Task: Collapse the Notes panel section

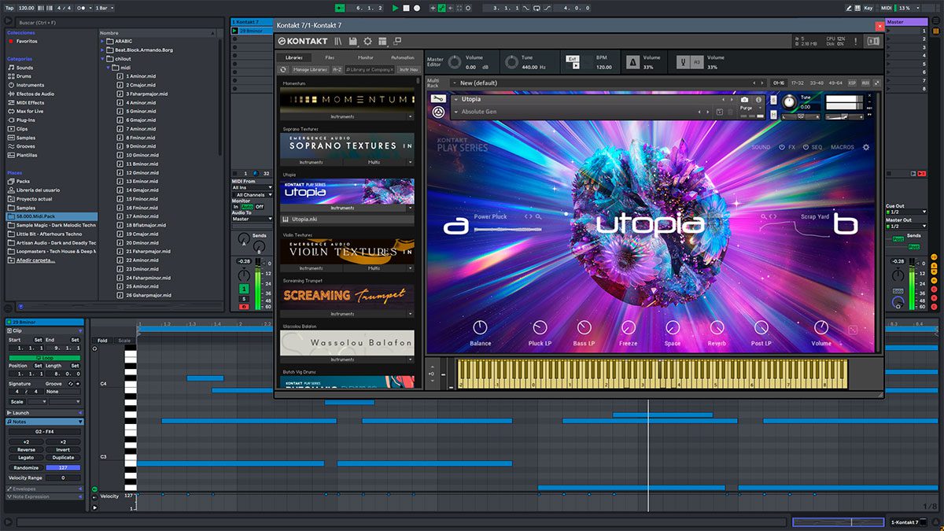Action: pos(80,422)
